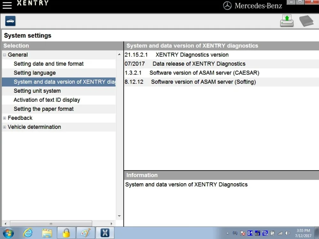
Task: Click the Information panel header
Action: [x=221, y=175]
